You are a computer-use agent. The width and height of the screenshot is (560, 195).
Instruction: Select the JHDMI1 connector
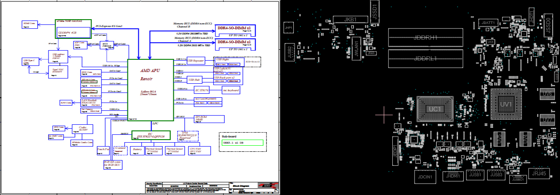click(454, 175)
